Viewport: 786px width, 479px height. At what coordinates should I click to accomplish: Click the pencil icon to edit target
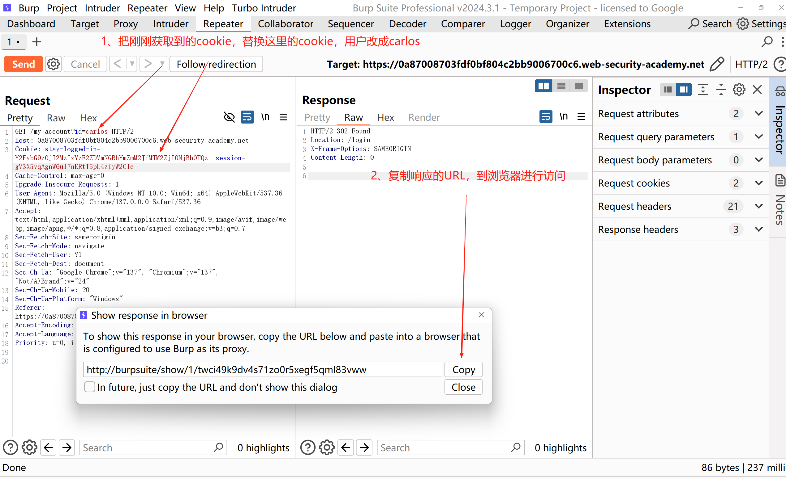click(x=717, y=64)
